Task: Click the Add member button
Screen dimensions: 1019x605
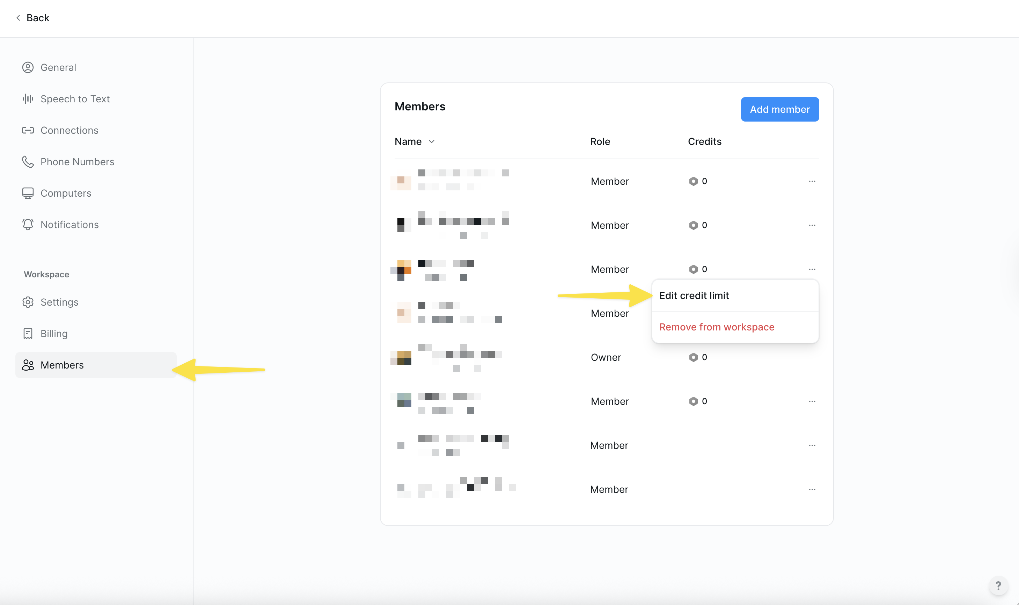Action: point(779,109)
